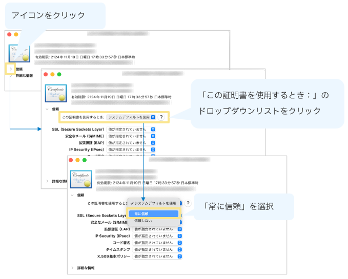Click the certificate icon in the front window
Image resolution: width=348 pixels, height=279 pixels.
(81, 180)
